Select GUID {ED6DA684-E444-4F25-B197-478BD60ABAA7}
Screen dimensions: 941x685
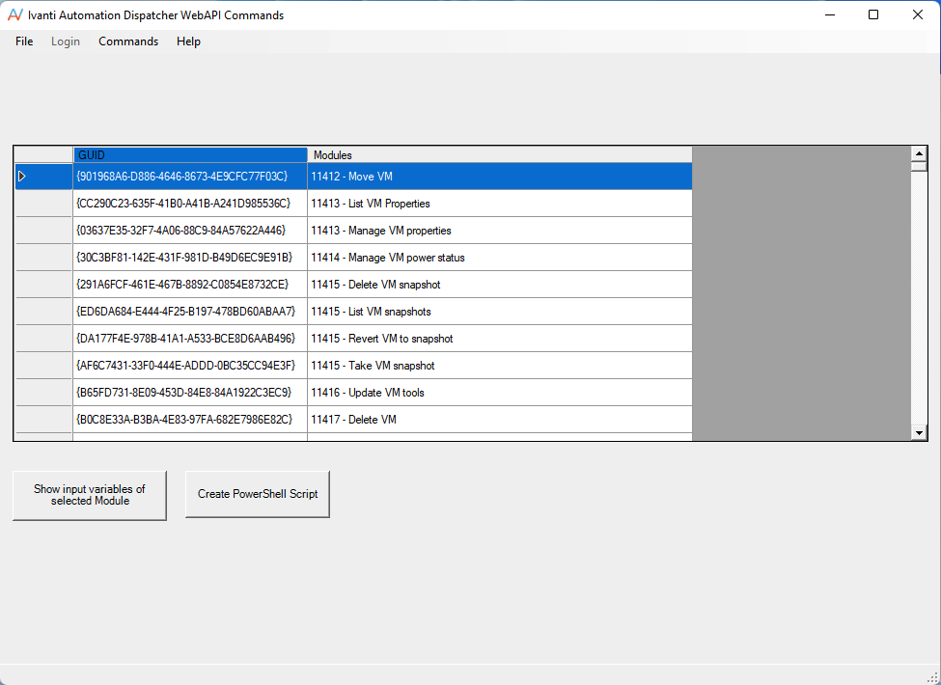[190, 312]
